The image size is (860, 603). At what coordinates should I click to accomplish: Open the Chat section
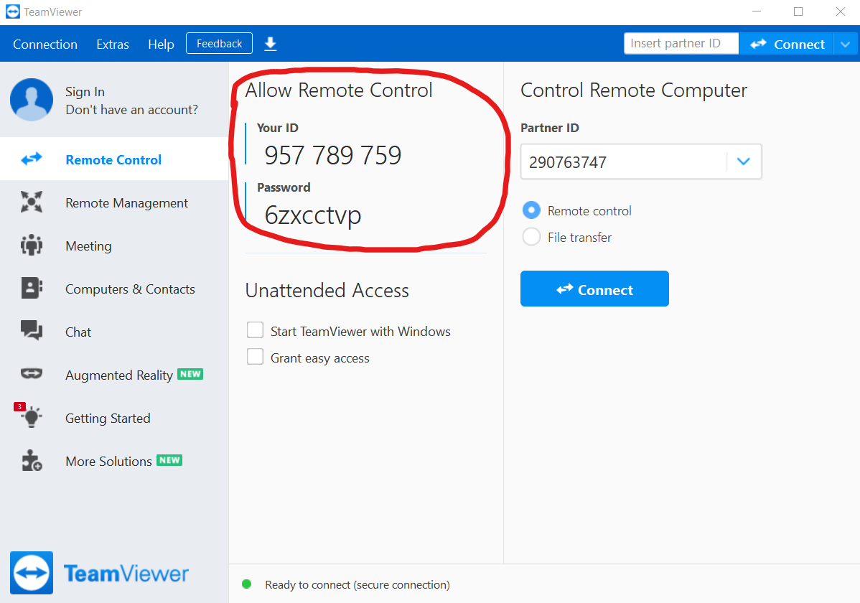[114, 332]
